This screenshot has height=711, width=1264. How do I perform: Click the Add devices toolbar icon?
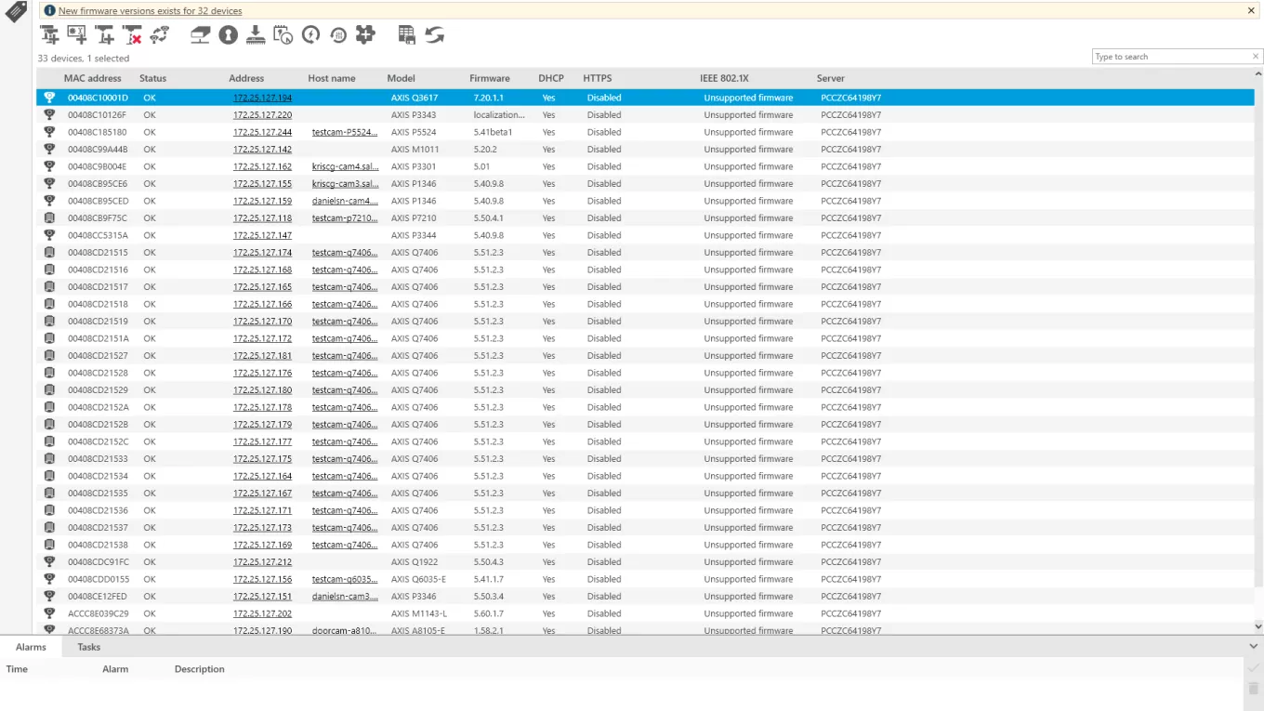click(x=49, y=35)
